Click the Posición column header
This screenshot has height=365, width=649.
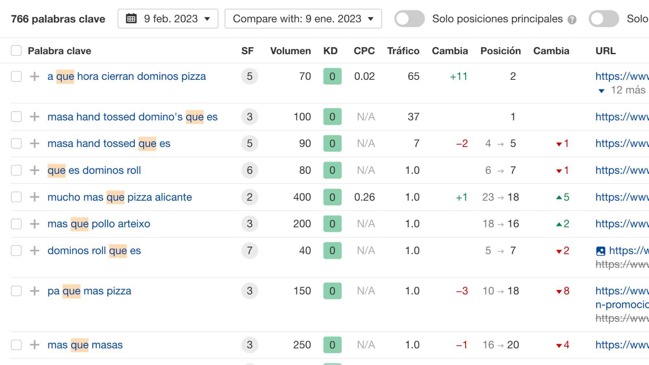[x=500, y=51]
